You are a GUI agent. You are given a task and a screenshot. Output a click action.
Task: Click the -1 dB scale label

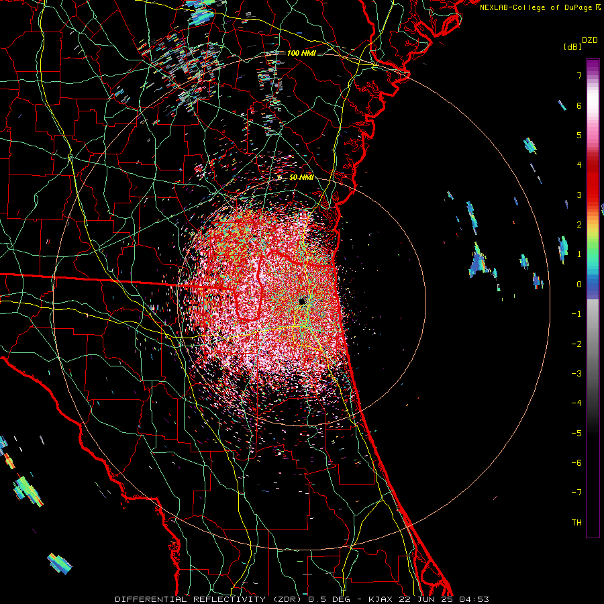[576, 314]
